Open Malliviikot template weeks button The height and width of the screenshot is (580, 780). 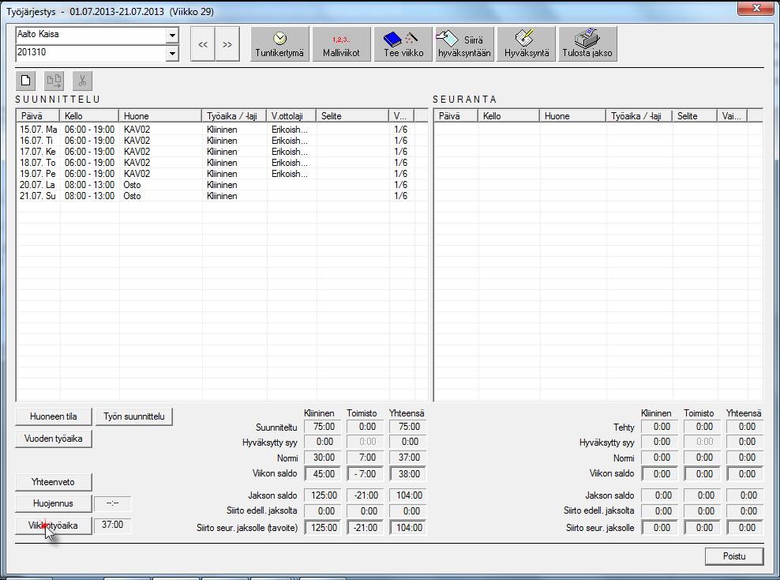point(341,44)
